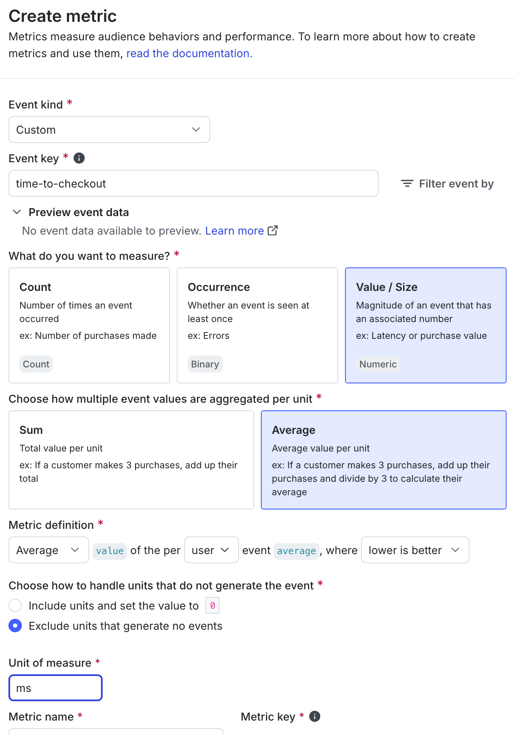The image size is (515, 734).
Task: Click the info icon beside Metric key
Action: pyautogui.click(x=314, y=716)
